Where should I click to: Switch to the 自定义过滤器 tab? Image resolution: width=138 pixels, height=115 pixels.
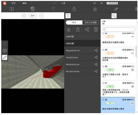(90, 22)
